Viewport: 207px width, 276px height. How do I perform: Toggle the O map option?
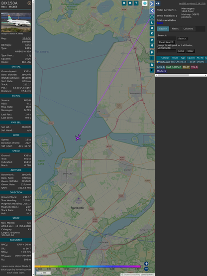click(x=152, y=28)
